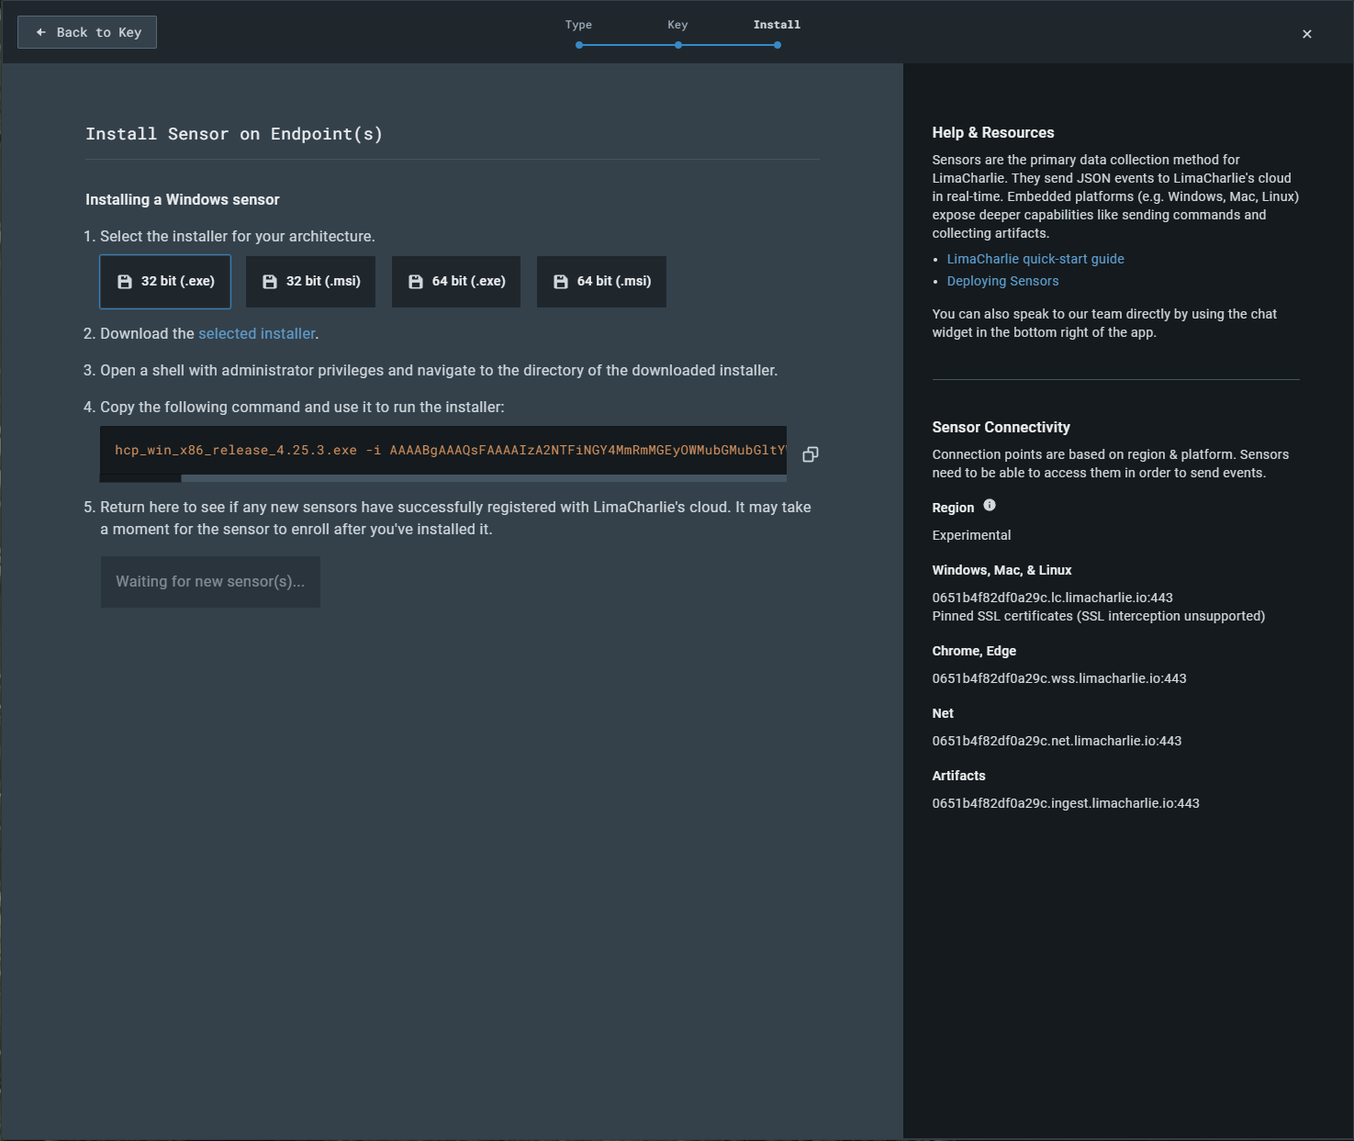Image resolution: width=1354 pixels, height=1141 pixels.
Task: Click the Pinned SSL certificates note
Action: click(1099, 616)
